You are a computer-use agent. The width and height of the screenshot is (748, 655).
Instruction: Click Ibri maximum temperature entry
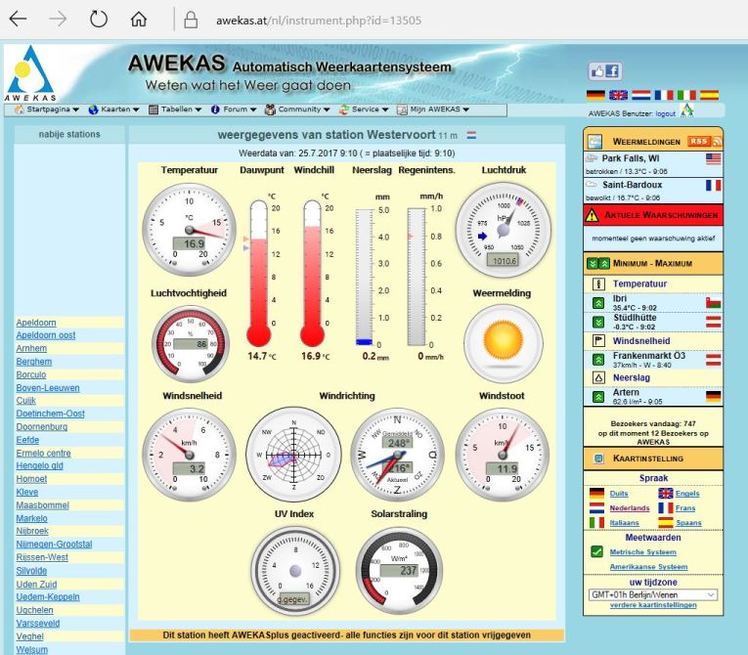tap(652, 302)
